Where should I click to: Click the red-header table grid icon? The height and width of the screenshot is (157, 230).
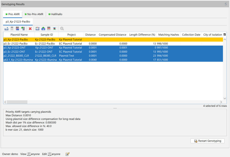tap(49, 29)
